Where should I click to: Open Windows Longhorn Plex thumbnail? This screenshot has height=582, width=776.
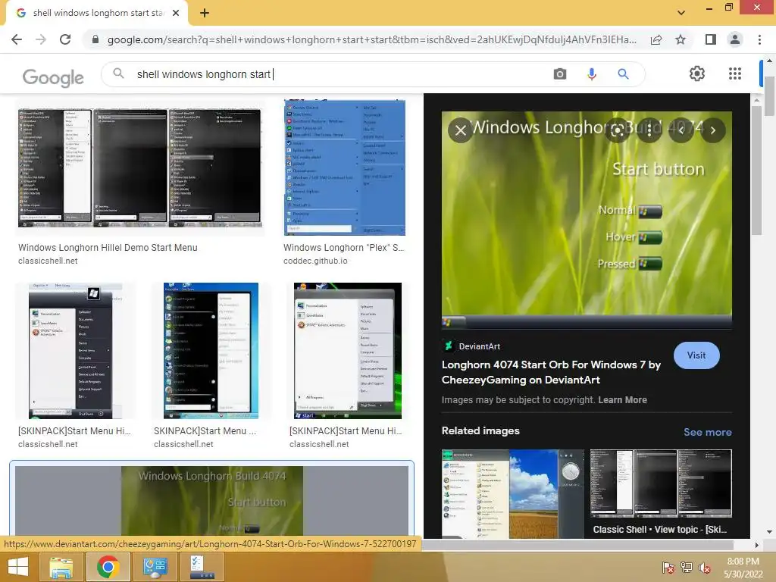(345, 167)
